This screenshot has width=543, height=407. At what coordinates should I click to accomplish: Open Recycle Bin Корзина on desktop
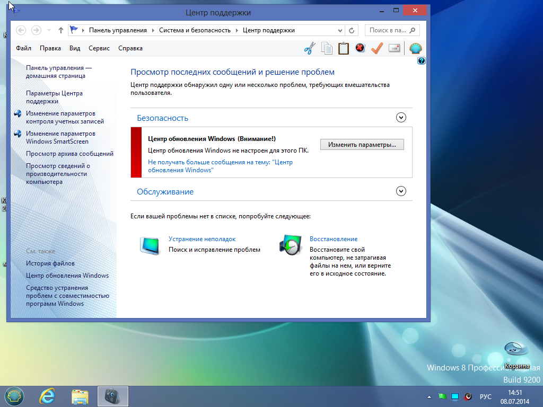coord(516,355)
